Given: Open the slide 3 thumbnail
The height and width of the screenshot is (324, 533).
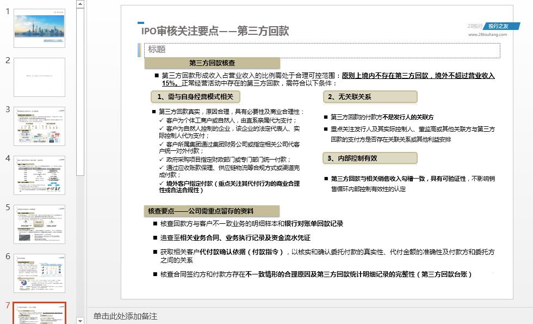Looking at the screenshot, I should click(39, 126).
